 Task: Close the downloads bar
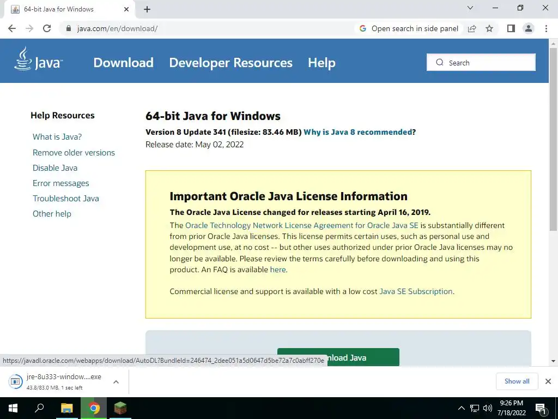click(548, 381)
